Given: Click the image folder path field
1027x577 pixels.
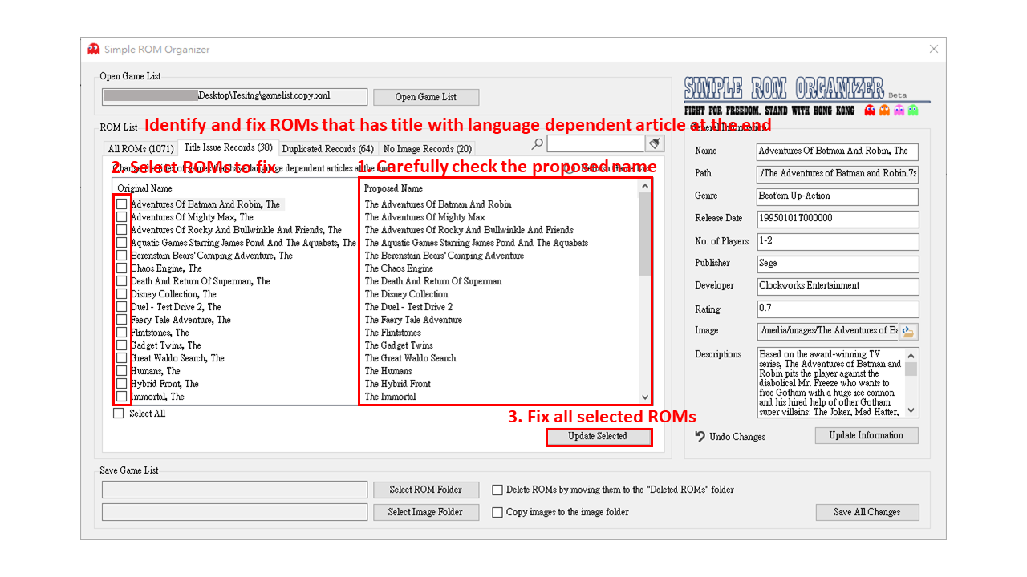Looking at the screenshot, I should pyautogui.click(x=234, y=512).
